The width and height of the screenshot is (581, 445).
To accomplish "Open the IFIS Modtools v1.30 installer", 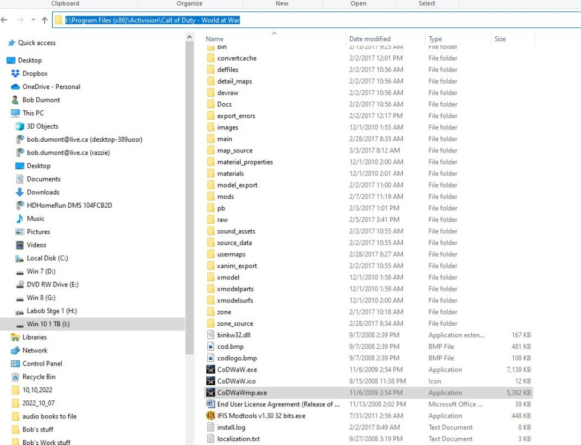I will pyautogui.click(x=260, y=415).
